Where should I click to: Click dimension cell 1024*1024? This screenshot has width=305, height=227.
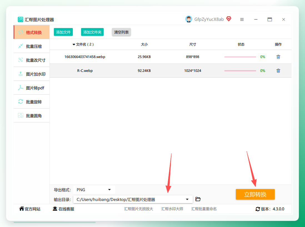pyautogui.click(x=192, y=71)
